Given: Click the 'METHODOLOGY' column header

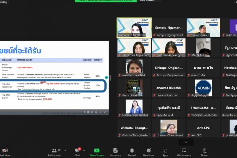Looking at the screenshot, I should [24, 60].
